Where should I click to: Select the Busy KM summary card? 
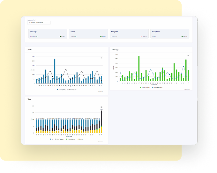129,34
